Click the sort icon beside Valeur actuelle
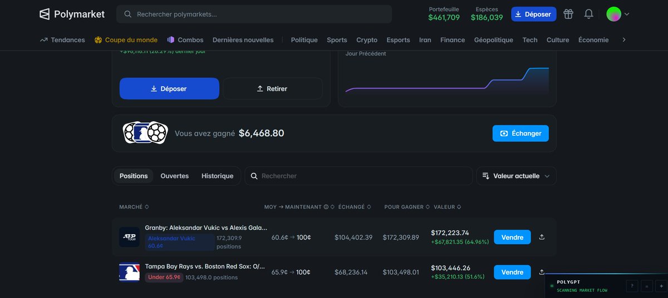Screen dimensions: 668x298 pyautogui.click(x=485, y=176)
